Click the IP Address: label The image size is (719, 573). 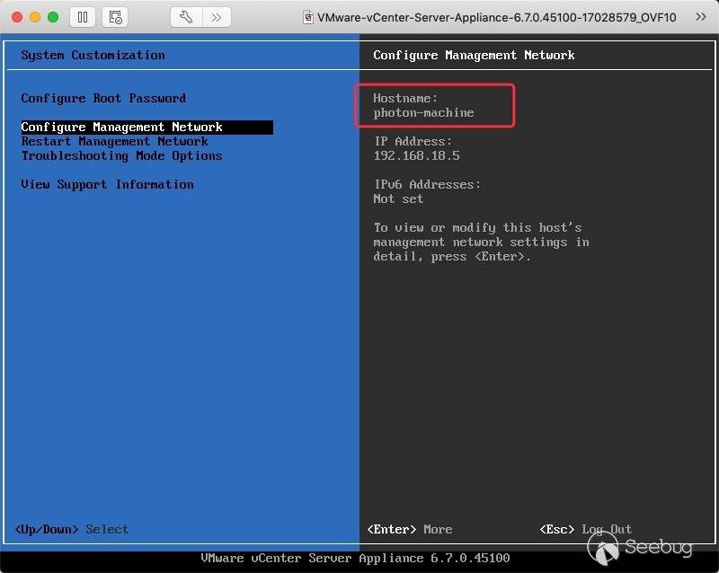point(413,142)
